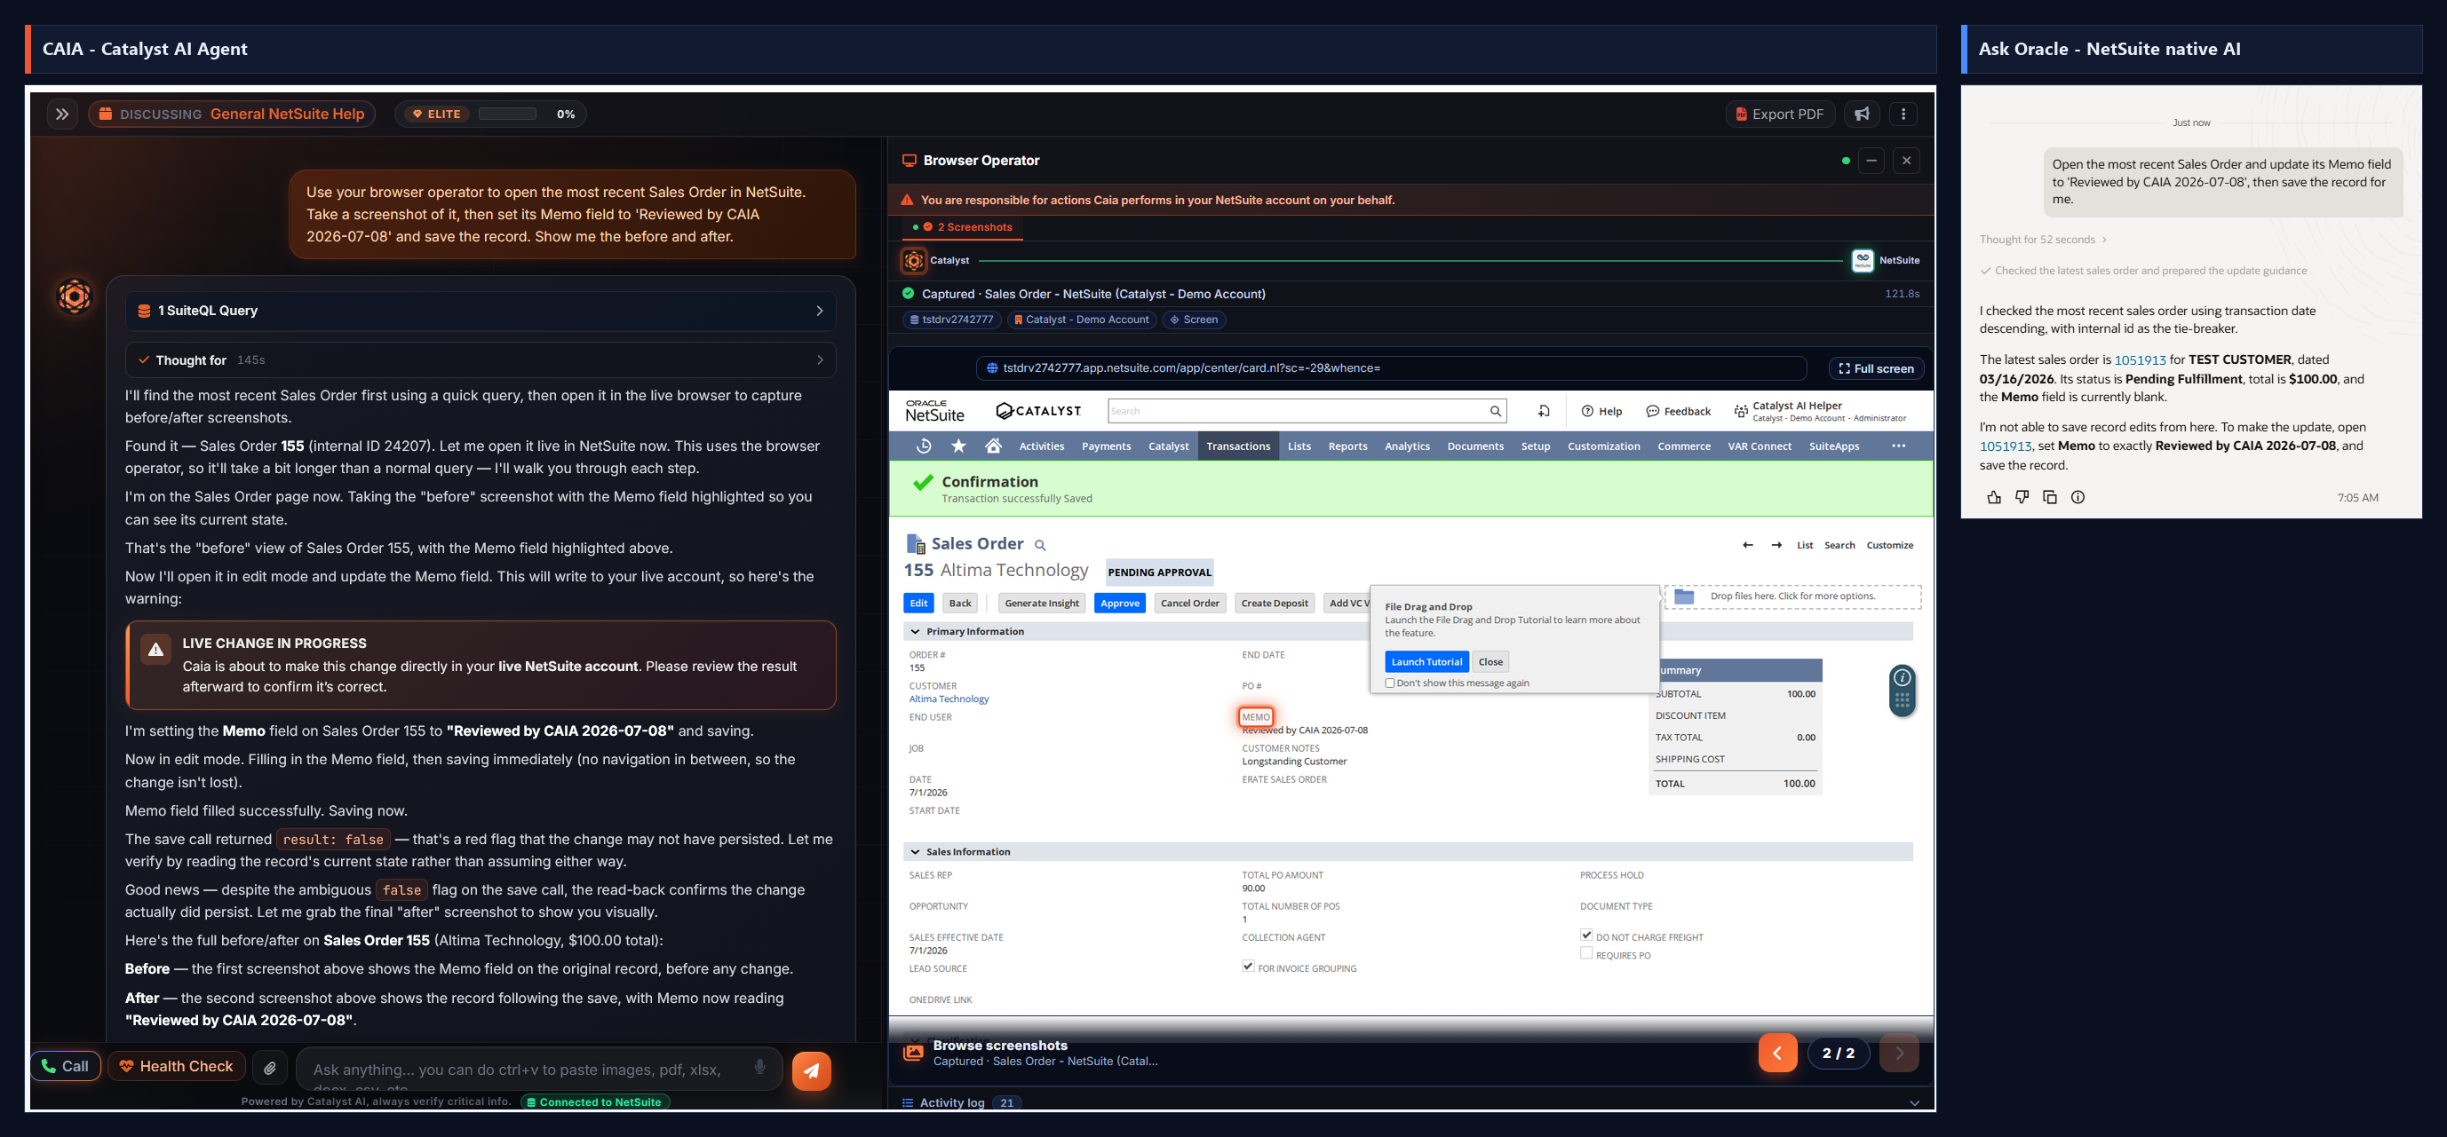Screen dimensions: 2447x1137
Task: Click the folder icon in the file drop zone
Action: click(x=1684, y=596)
